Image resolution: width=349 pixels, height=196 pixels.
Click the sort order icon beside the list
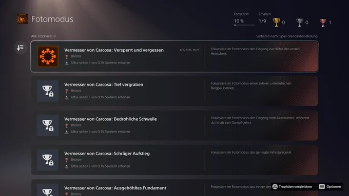pos(20,48)
